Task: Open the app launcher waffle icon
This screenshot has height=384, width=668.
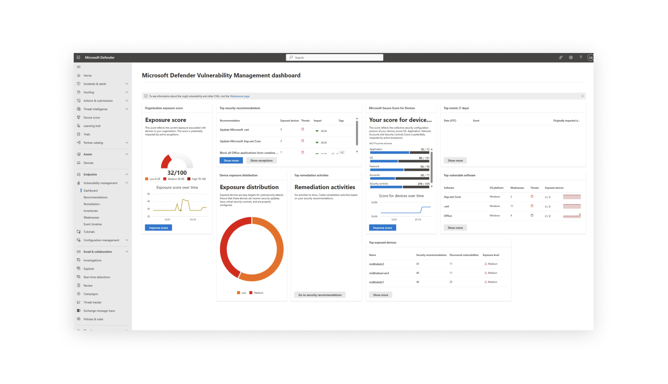Action: click(78, 58)
